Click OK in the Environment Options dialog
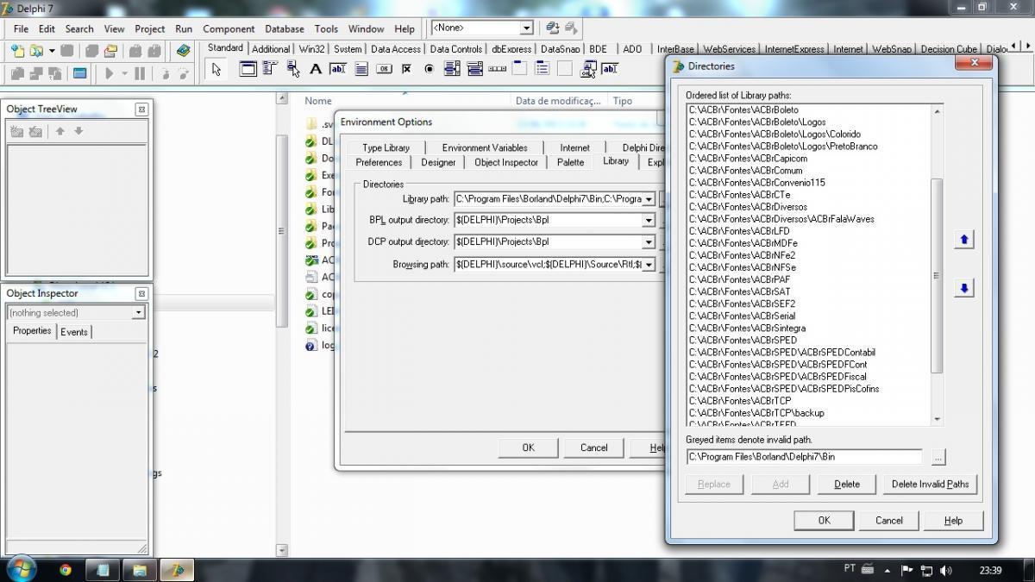The image size is (1035, 582). point(528,447)
